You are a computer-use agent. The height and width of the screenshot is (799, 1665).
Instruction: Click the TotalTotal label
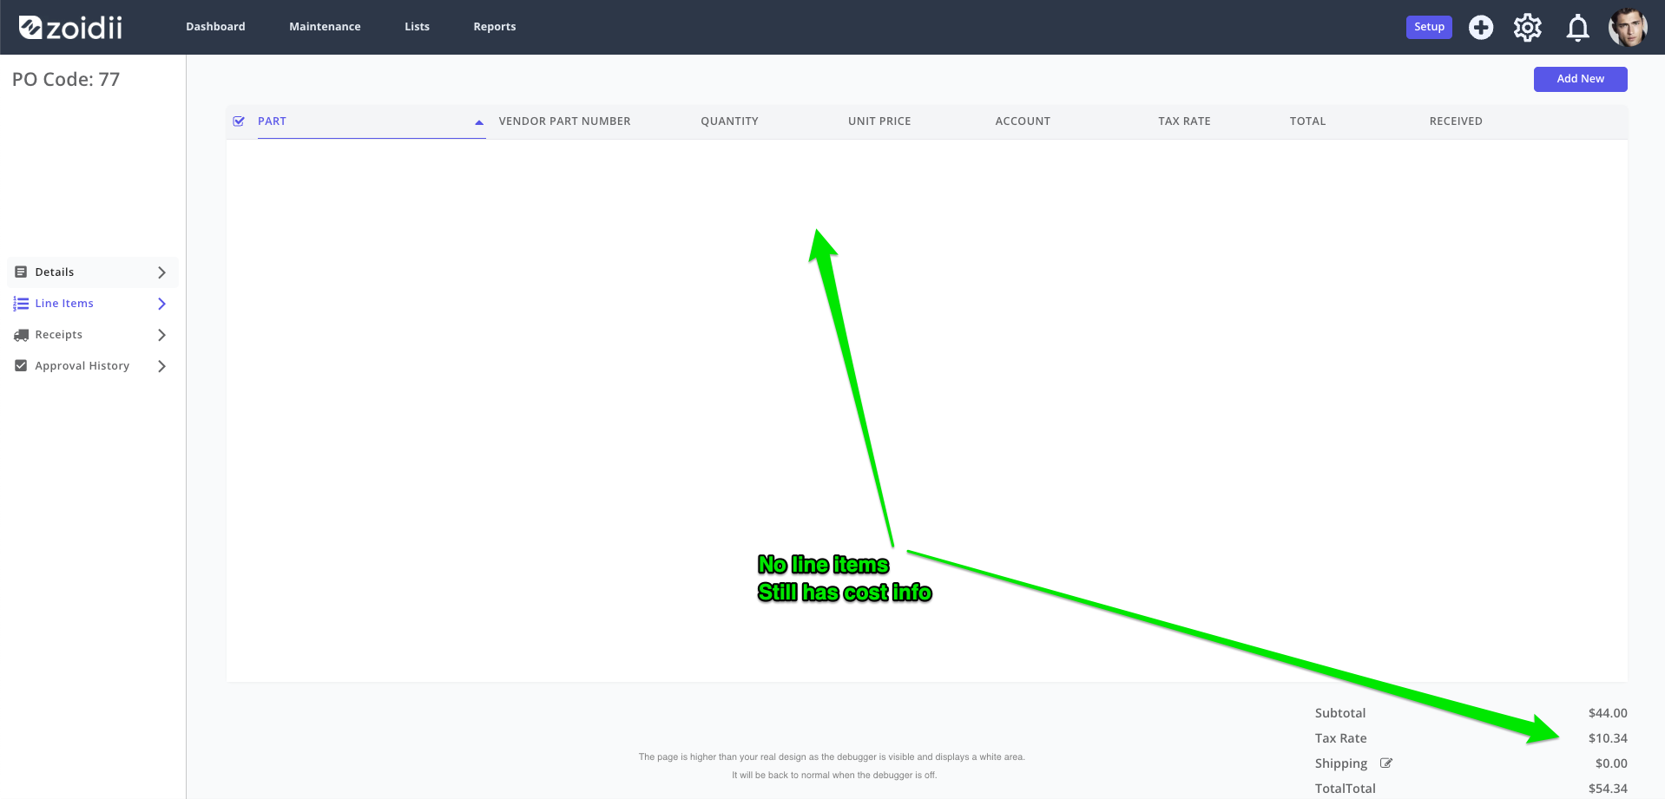click(x=1346, y=789)
